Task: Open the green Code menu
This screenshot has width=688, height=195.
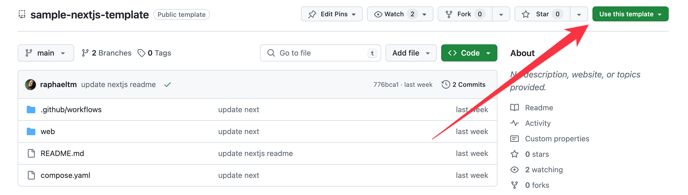Action: pos(469,53)
